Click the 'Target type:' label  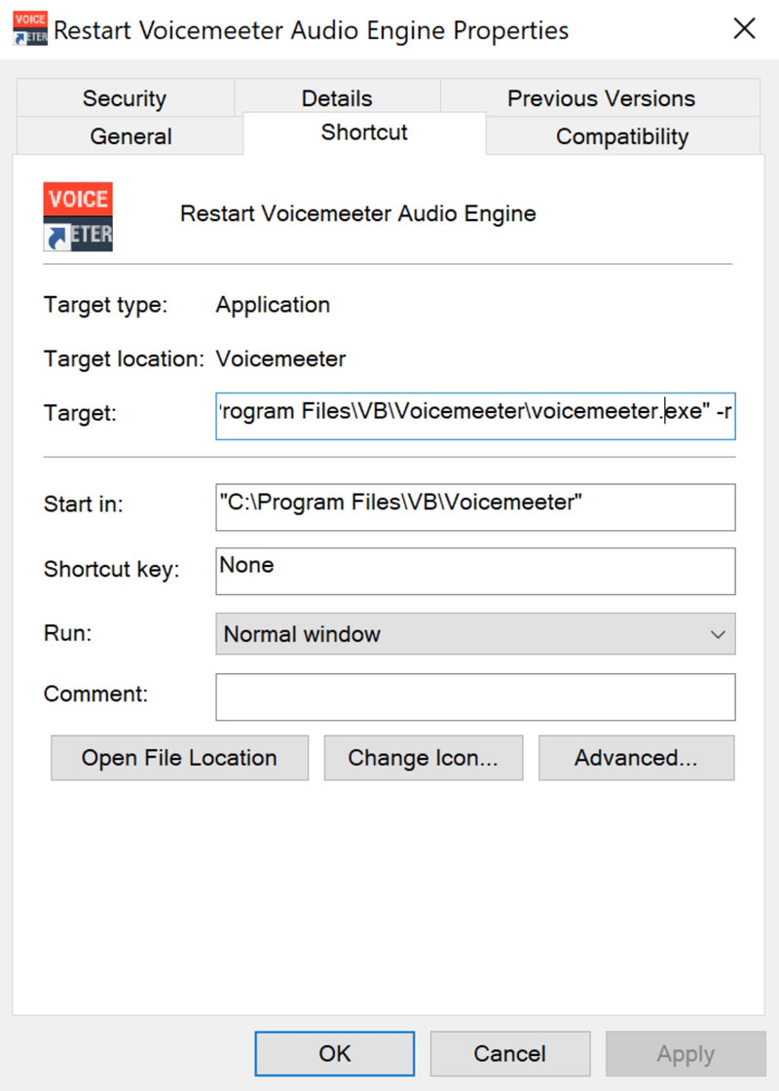tap(106, 305)
